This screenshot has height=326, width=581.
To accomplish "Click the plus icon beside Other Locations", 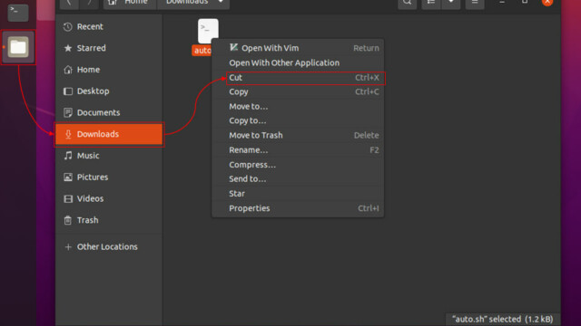I will tap(68, 247).
